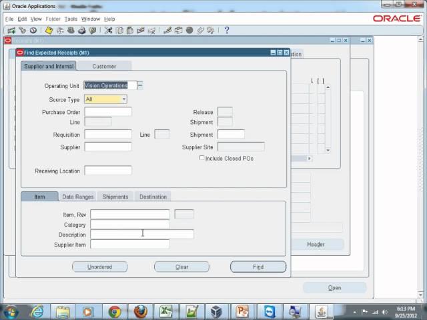
Task: Open the Tools menu
Action: tap(71, 19)
